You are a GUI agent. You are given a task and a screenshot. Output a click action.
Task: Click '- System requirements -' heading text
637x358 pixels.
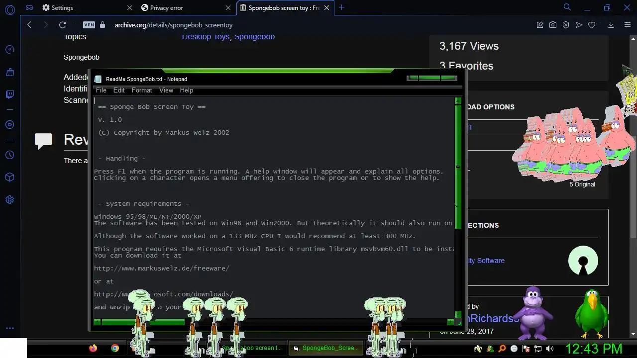click(x=144, y=204)
